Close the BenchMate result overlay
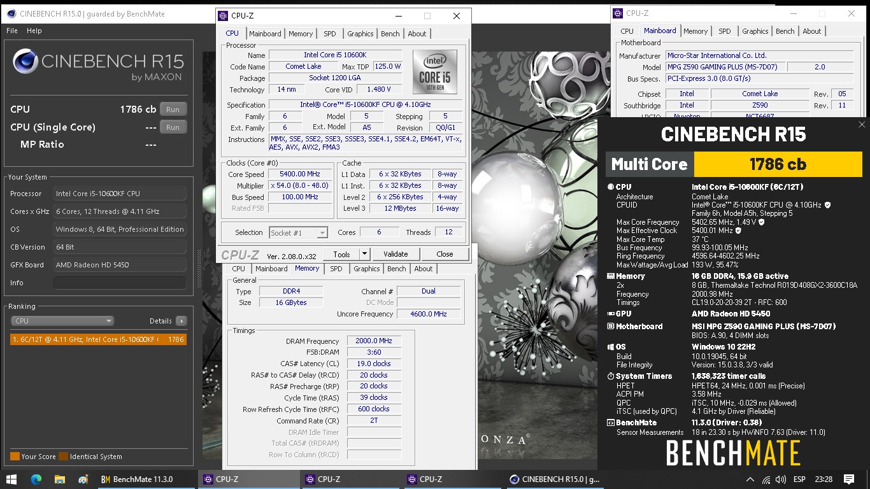This screenshot has height=489, width=870. tap(862, 125)
